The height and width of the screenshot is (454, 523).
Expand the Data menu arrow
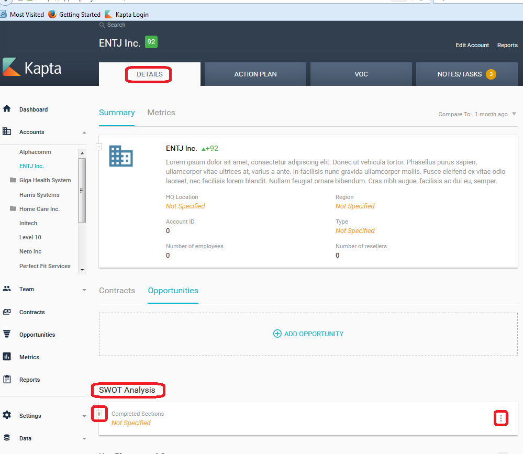click(84, 439)
